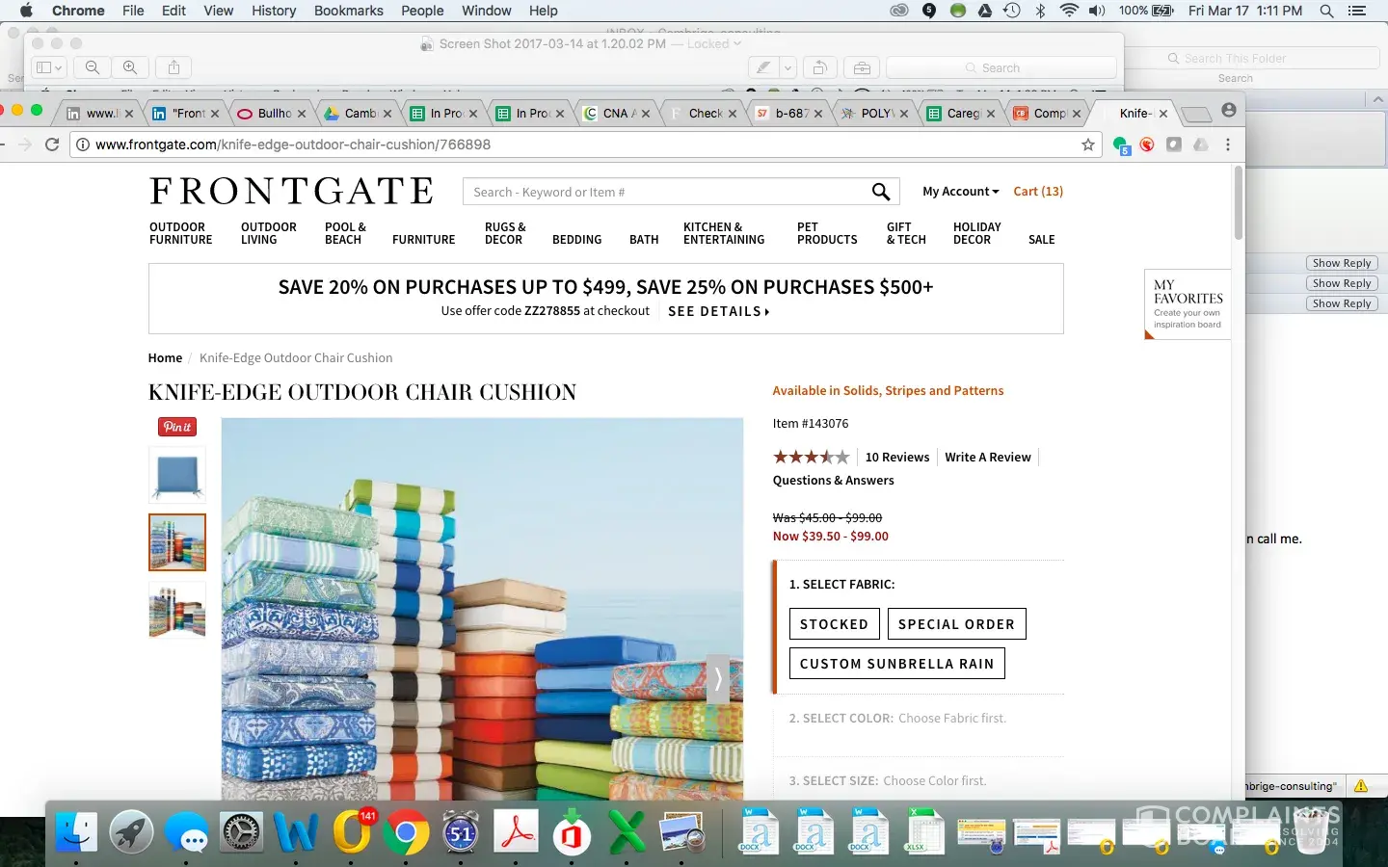The height and width of the screenshot is (867, 1388).
Task: Click the first Show Reply button in Mail
Action: 1342,263
